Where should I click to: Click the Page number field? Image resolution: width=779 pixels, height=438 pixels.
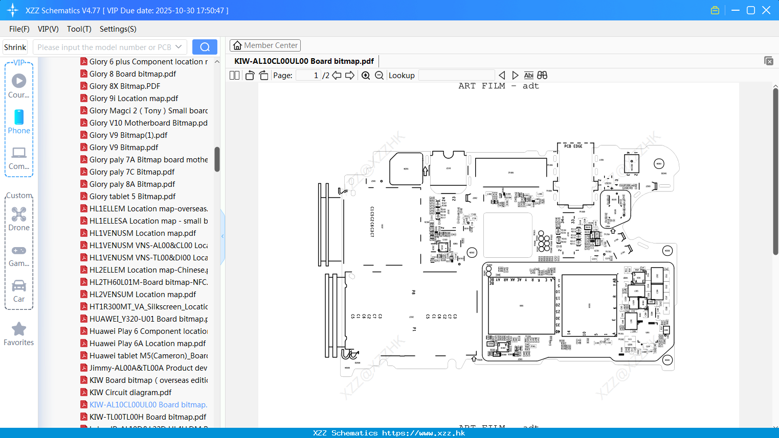coord(308,75)
